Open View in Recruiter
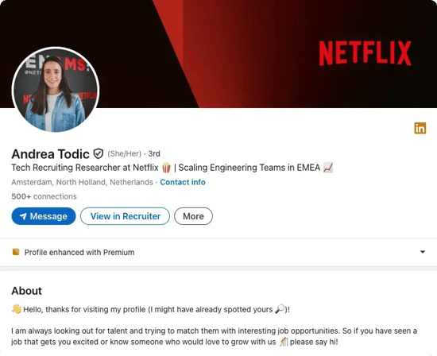 (125, 216)
